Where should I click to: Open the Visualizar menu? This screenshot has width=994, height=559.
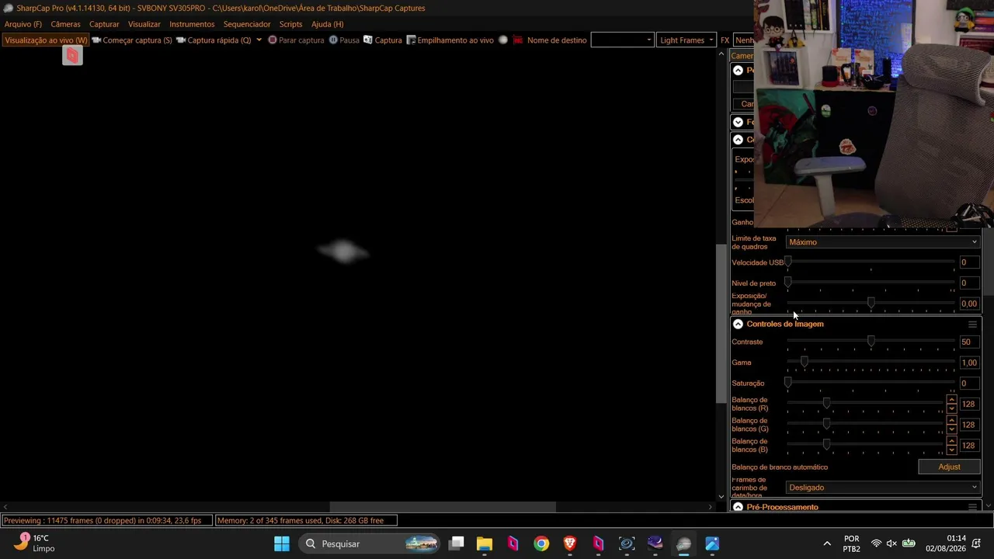(x=144, y=24)
